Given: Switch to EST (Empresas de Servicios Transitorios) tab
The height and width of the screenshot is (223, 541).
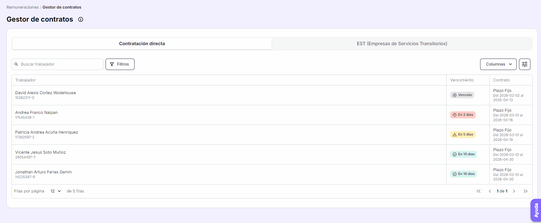Looking at the screenshot, I should click(402, 44).
